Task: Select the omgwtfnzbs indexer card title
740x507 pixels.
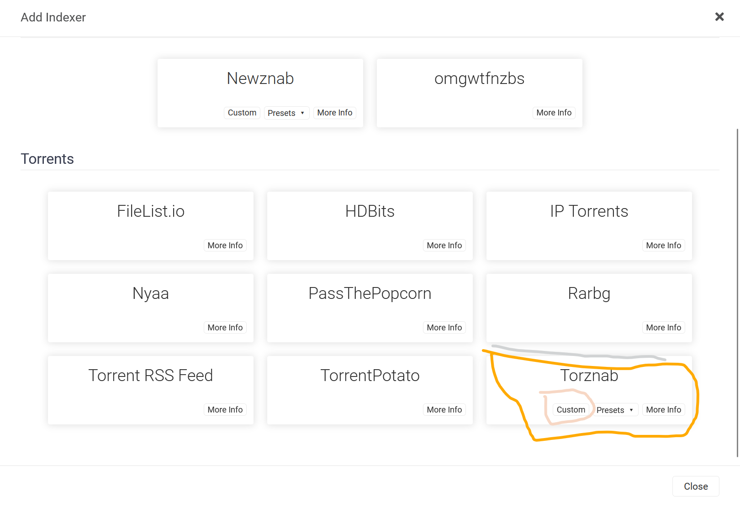Action: [480, 79]
